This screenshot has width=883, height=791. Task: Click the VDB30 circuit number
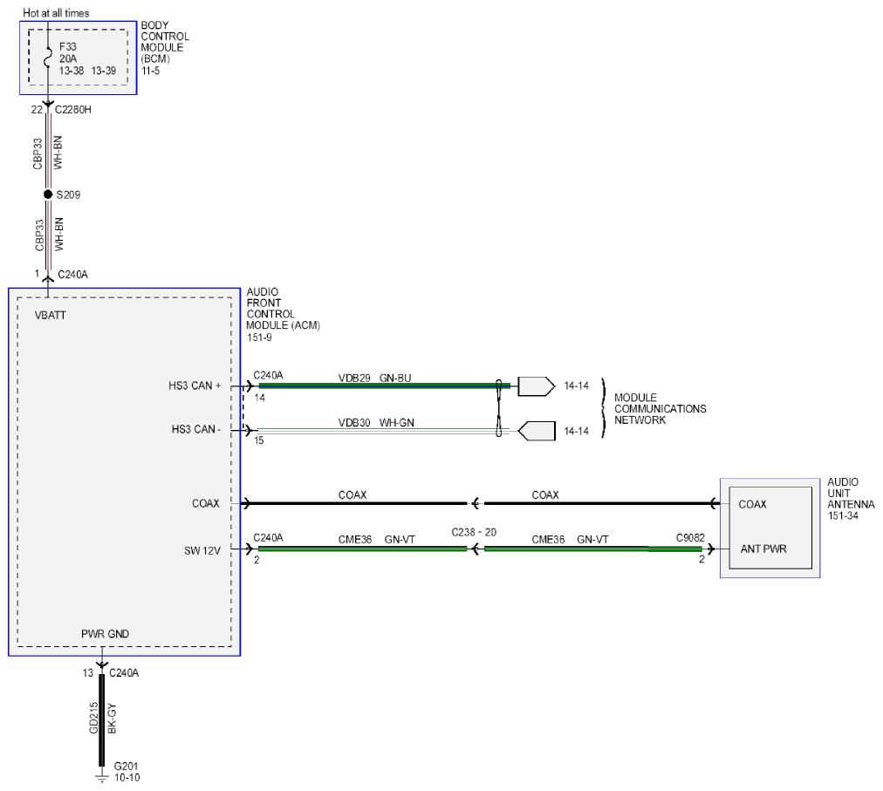coord(354,423)
